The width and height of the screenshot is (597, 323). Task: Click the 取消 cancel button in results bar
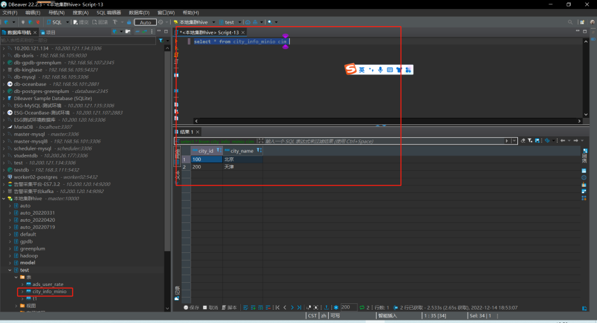(210, 307)
